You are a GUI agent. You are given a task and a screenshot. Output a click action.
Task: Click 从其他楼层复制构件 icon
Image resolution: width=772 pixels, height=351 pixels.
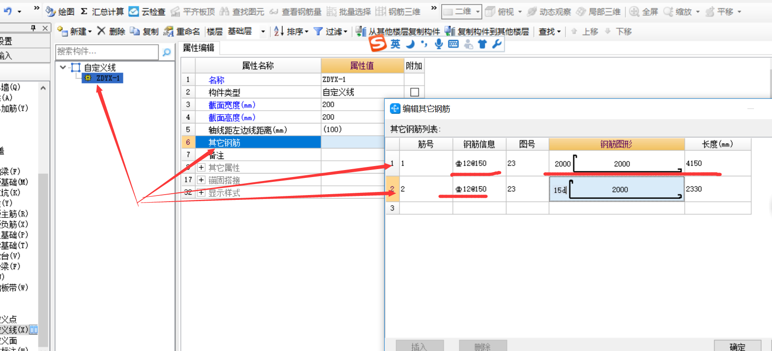[361, 31]
